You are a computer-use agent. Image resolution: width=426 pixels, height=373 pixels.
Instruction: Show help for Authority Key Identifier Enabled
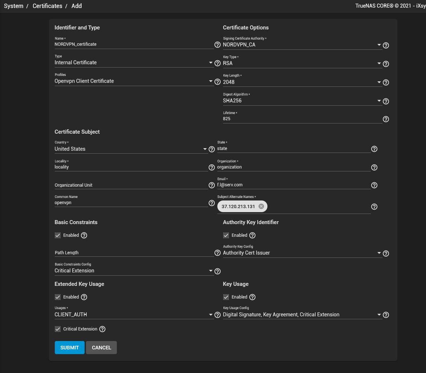(x=253, y=235)
